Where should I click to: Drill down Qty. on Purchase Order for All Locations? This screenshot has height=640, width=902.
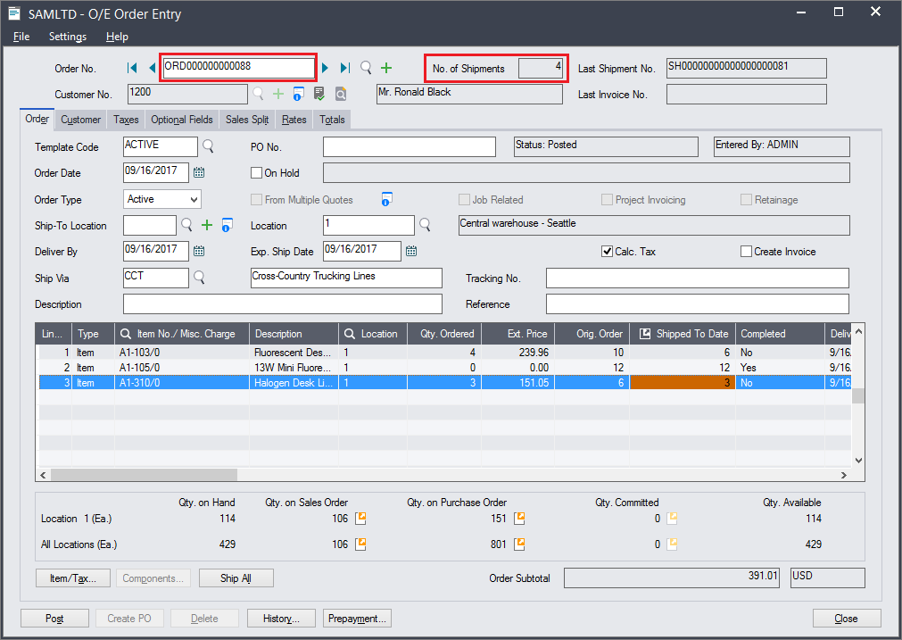pyautogui.click(x=519, y=544)
